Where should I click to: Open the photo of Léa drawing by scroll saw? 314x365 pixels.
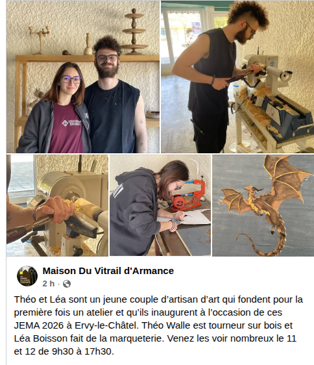[160, 205]
